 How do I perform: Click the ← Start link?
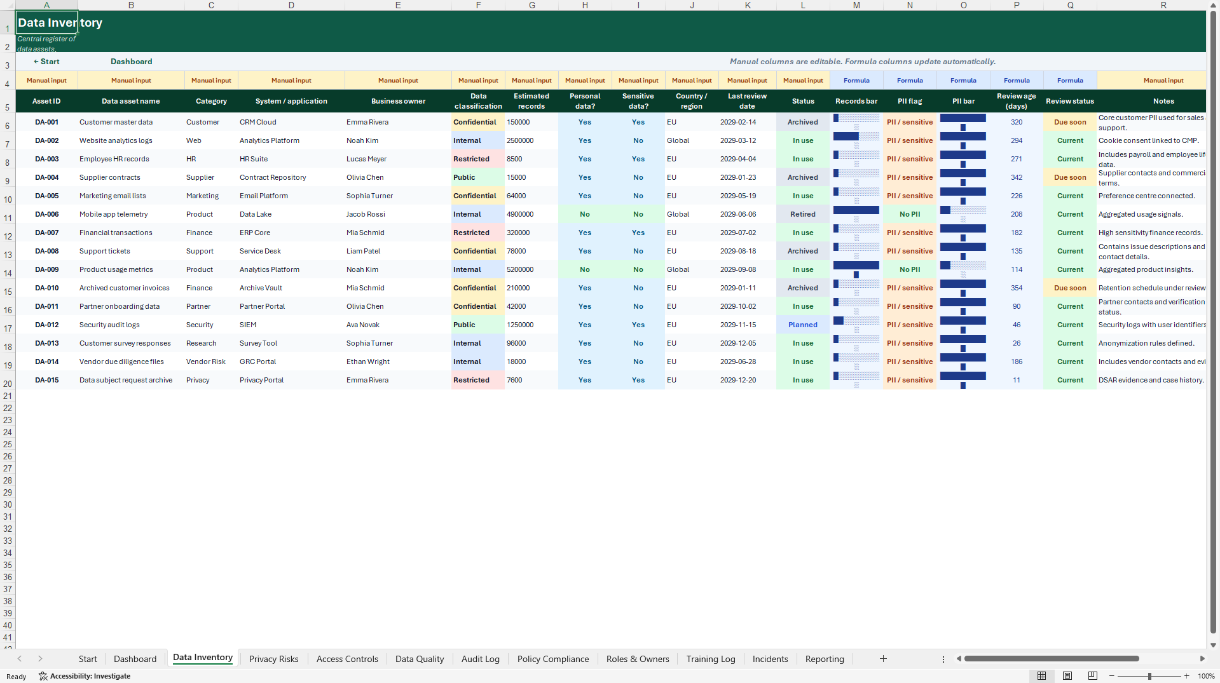point(46,62)
